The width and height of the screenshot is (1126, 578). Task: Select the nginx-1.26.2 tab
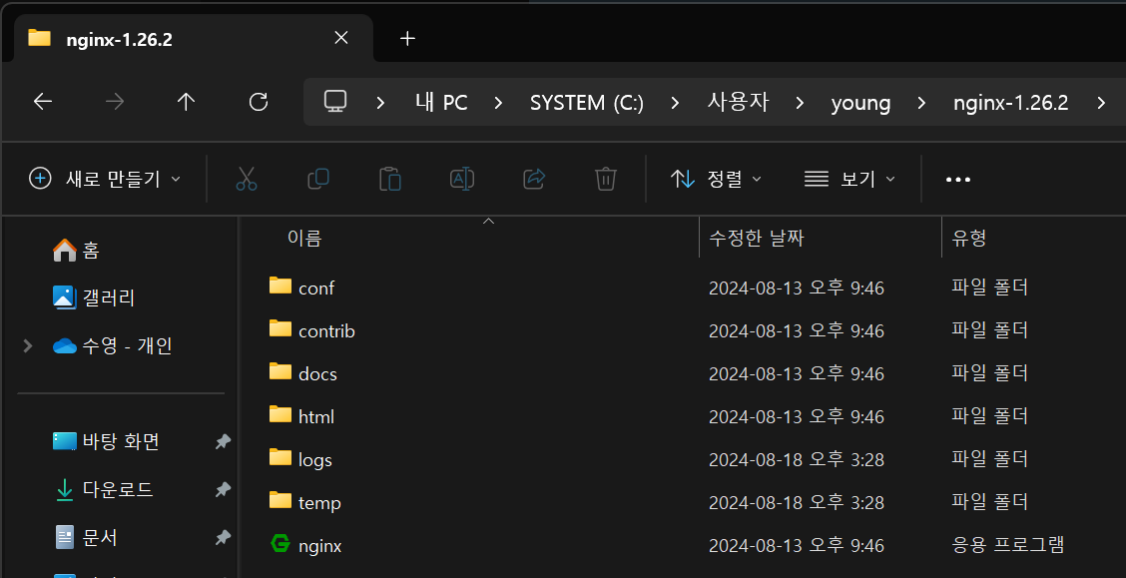[194, 38]
